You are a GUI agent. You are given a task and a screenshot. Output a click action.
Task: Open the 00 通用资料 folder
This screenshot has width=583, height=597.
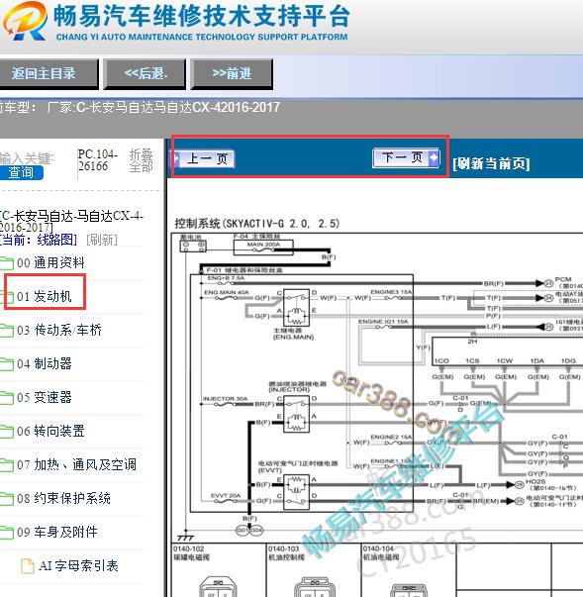click(x=50, y=262)
